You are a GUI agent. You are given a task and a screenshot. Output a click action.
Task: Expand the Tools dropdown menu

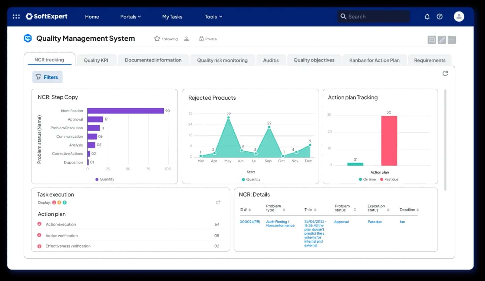coord(213,16)
